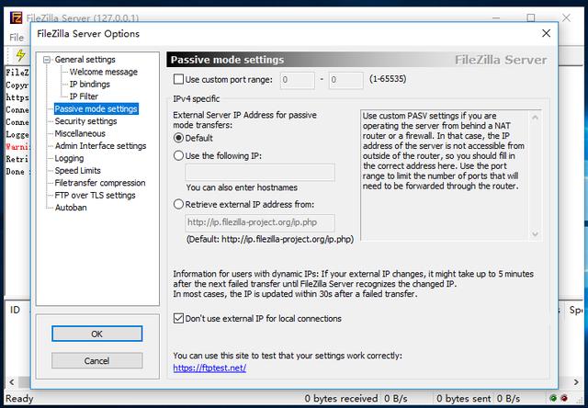
Task: Click the ID column header in main window
Action: coord(15,310)
